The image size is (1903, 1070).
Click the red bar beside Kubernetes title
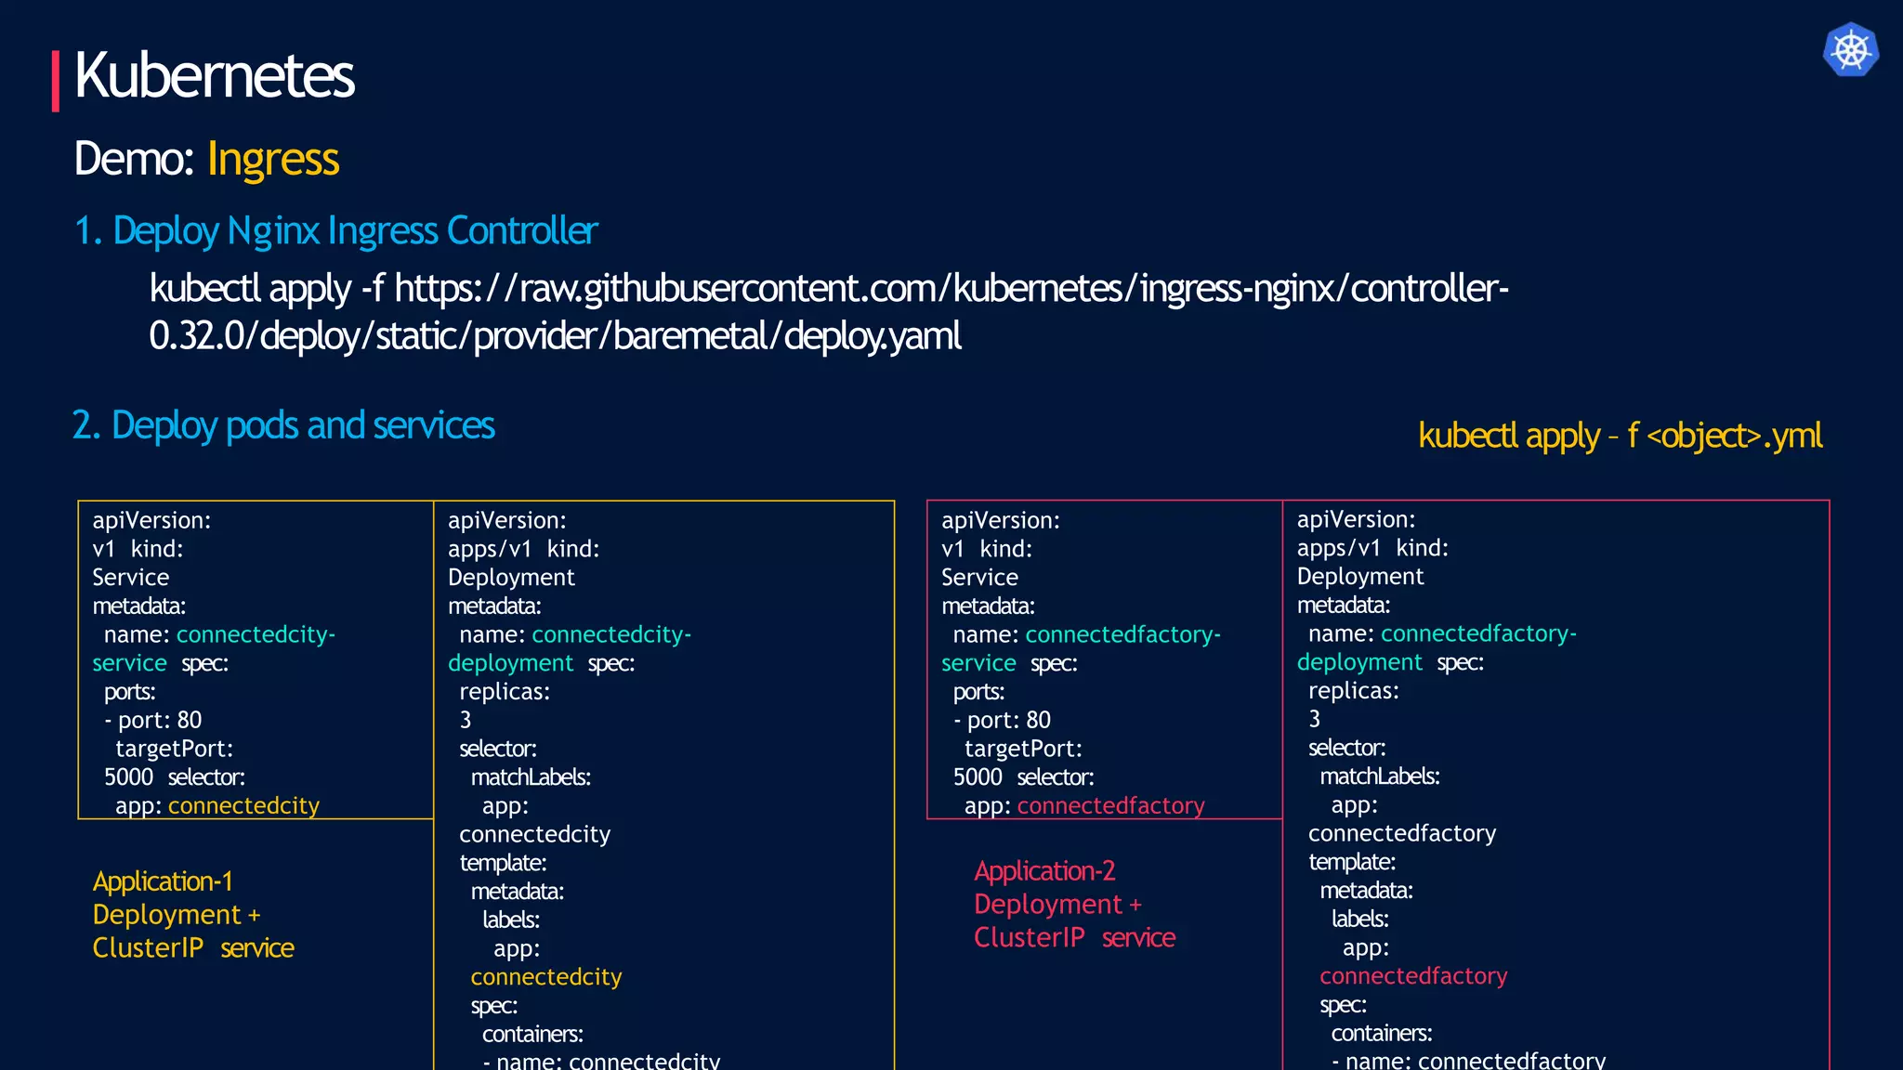[x=56, y=82]
